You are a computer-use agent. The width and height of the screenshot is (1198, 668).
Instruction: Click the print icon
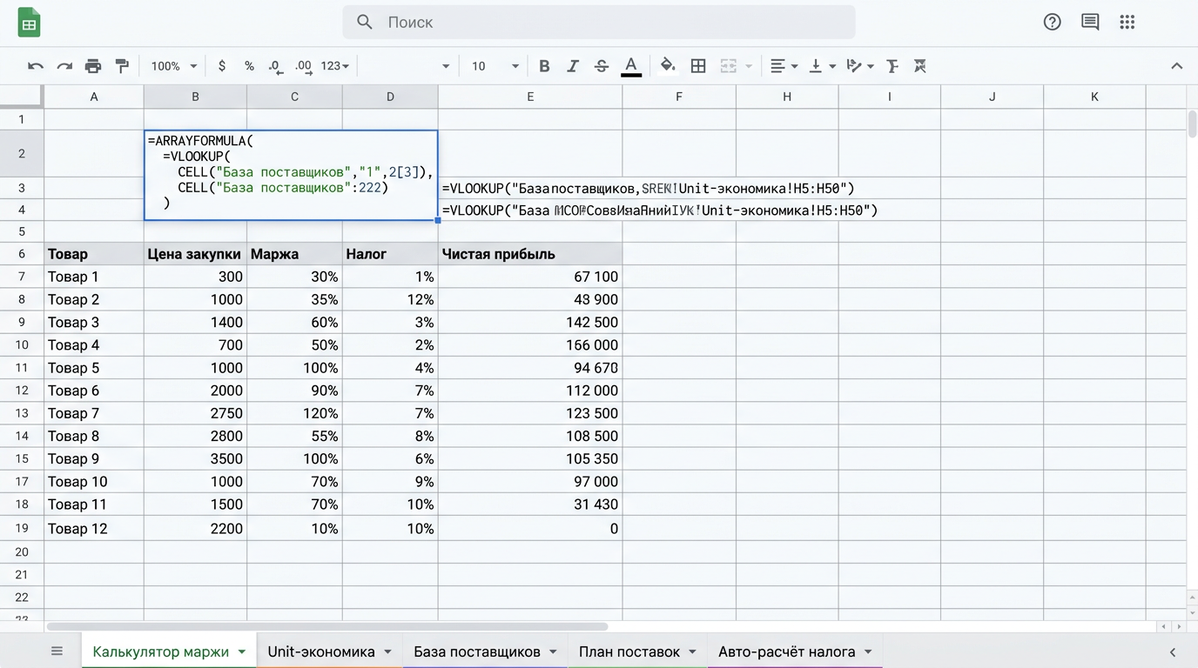click(x=93, y=66)
